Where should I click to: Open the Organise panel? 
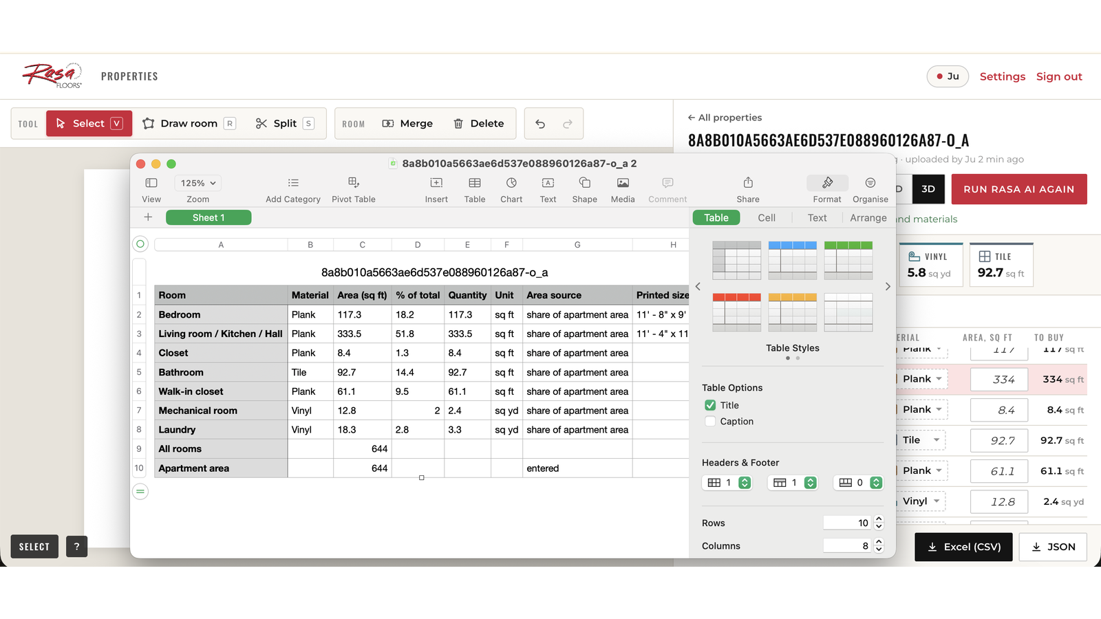tap(870, 183)
